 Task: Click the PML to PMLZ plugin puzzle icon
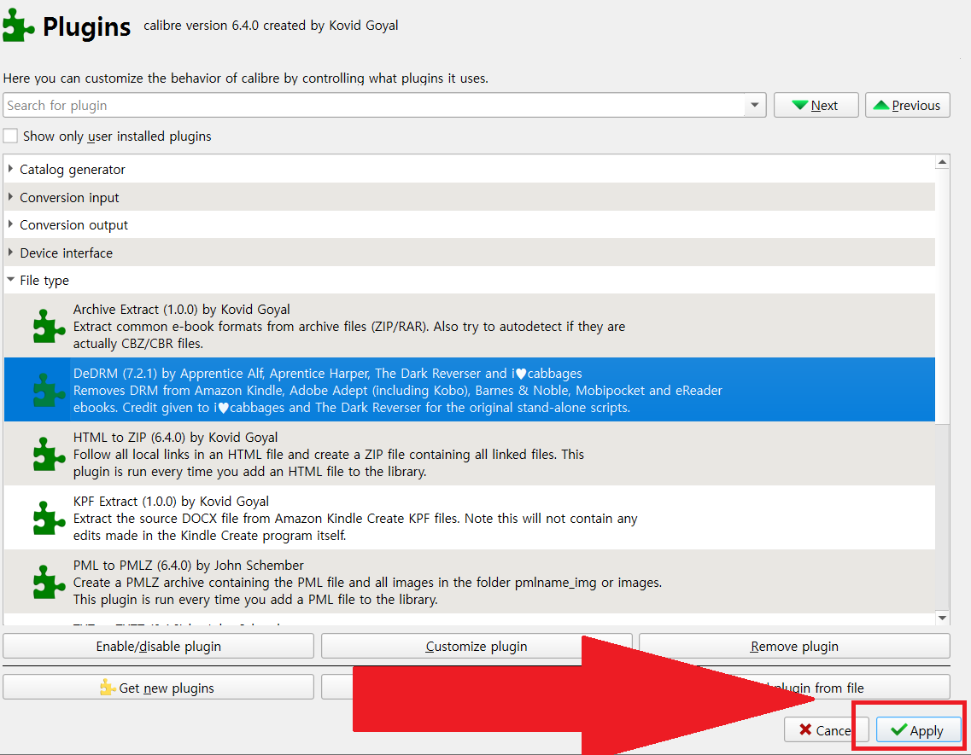[49, 583]
